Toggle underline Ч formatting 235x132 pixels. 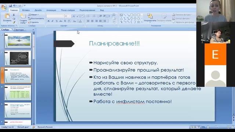pos(57,21)
